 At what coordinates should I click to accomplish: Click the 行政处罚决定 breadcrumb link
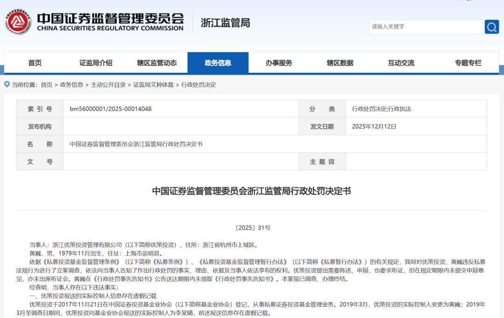[x=199, y=85]
